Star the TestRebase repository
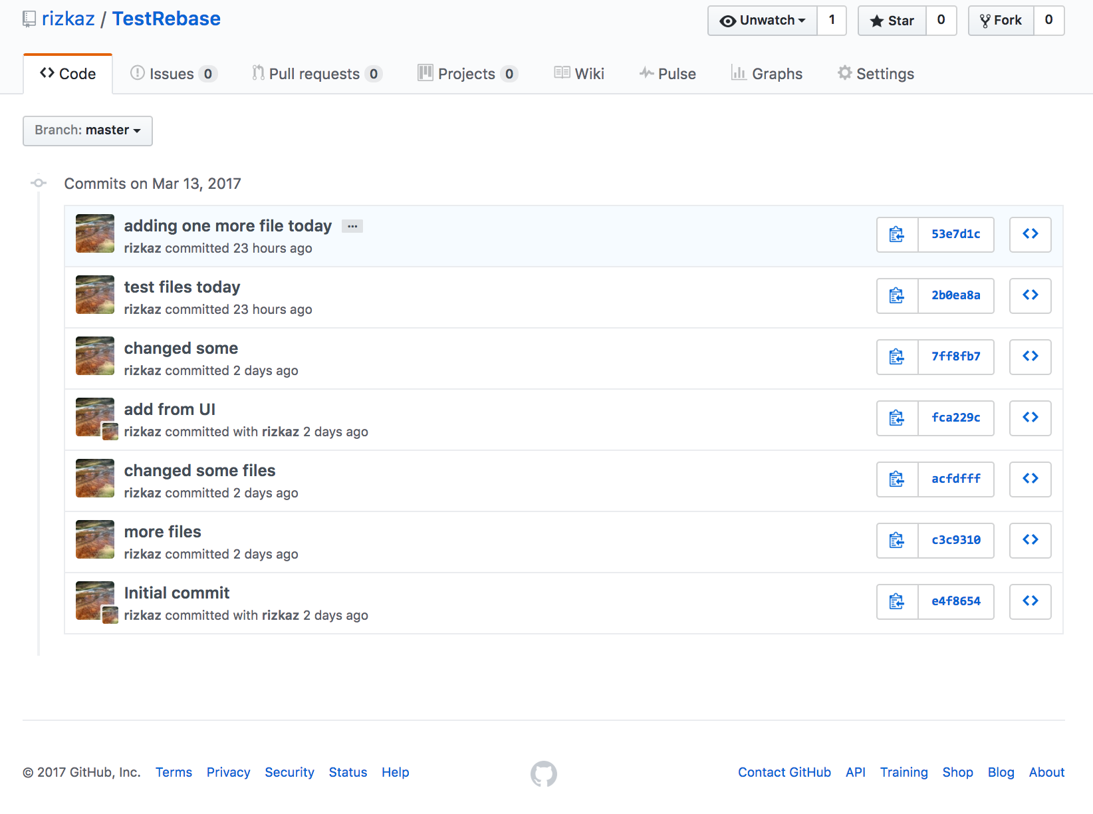 click(892, 21)
